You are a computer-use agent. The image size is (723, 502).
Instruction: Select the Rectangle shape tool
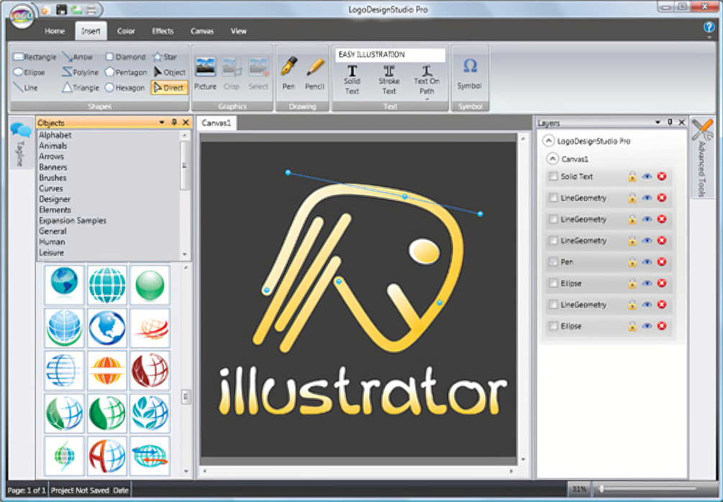tap(35, 57)
